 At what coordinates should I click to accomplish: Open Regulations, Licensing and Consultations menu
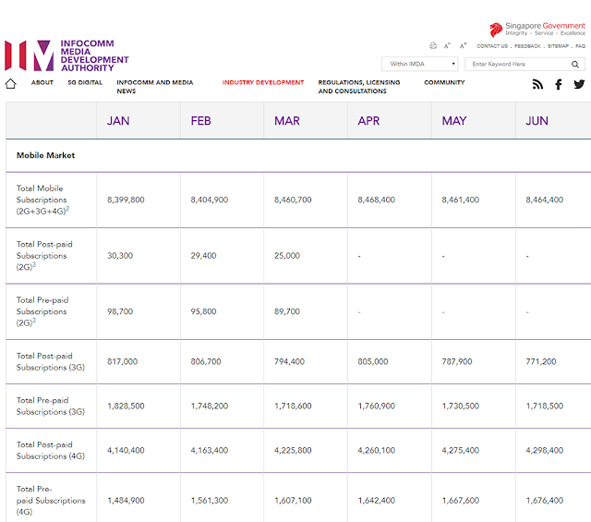tap(359, 87)
